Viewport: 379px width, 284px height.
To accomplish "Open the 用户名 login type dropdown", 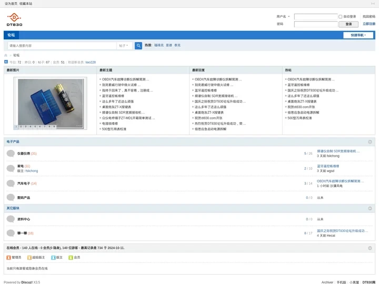I will 283,17.
